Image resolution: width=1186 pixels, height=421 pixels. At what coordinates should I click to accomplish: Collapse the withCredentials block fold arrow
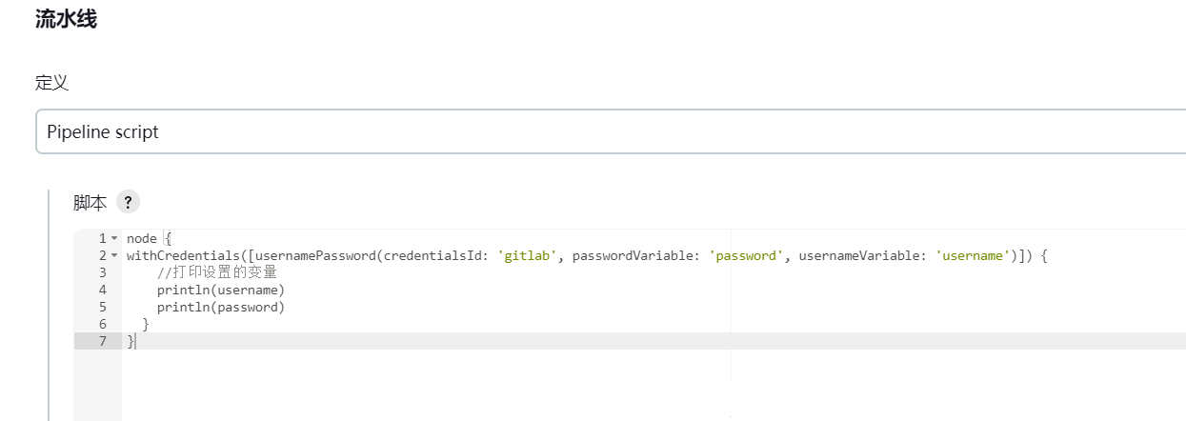(x=114, y=255)
